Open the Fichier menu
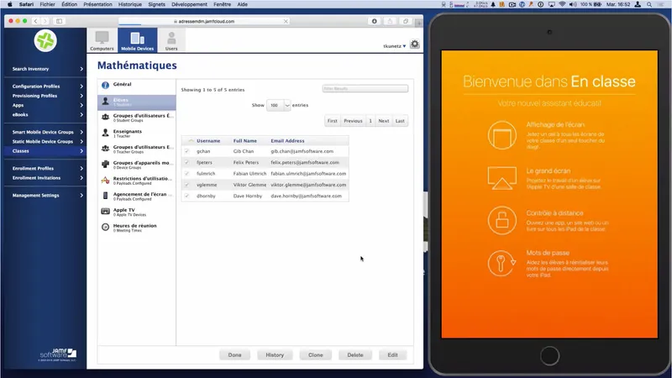This screenshot has height=378, width=672. (47, 4)
